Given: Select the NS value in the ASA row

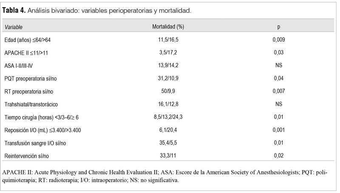Looking at the screenshot, I should (x=279, y=65).
